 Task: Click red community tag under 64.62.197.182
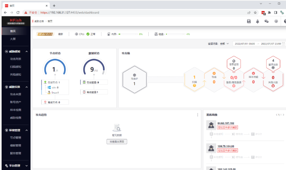point(228,127)
